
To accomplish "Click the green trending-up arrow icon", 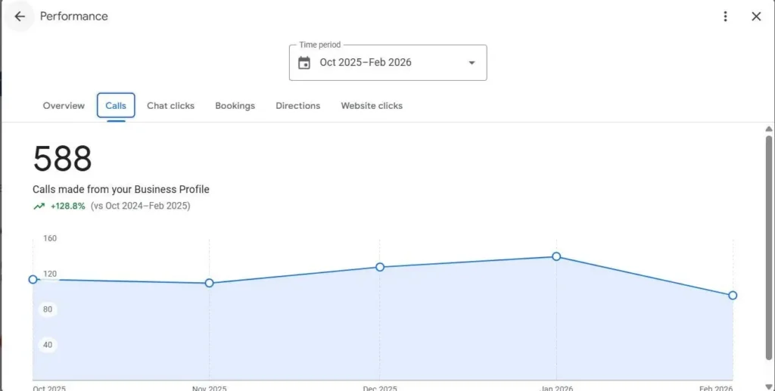I will click(x=39, y=206).
